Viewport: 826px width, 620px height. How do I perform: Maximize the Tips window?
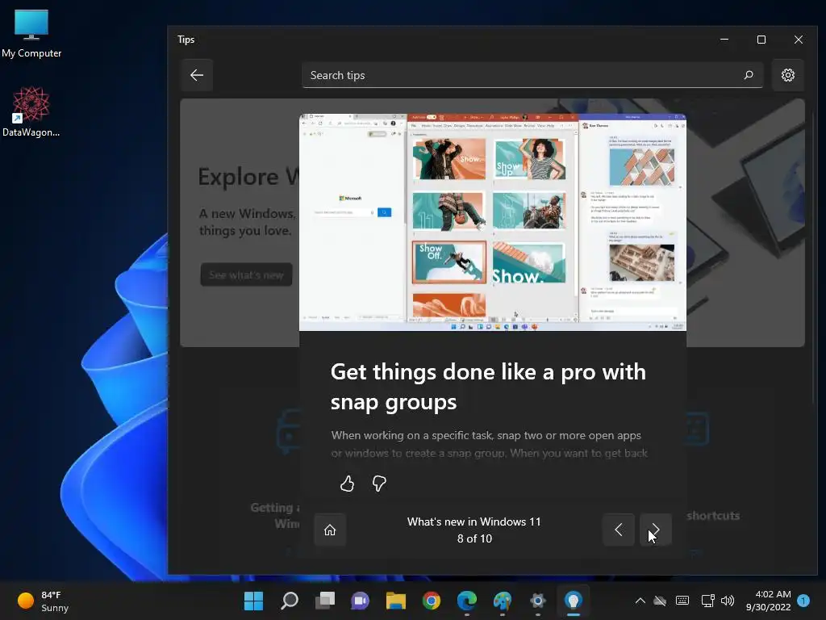[761, 40]
